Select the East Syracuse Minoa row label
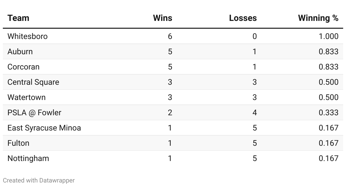The image size is (346, 187). pyautogui.click(x=44, y=128)
